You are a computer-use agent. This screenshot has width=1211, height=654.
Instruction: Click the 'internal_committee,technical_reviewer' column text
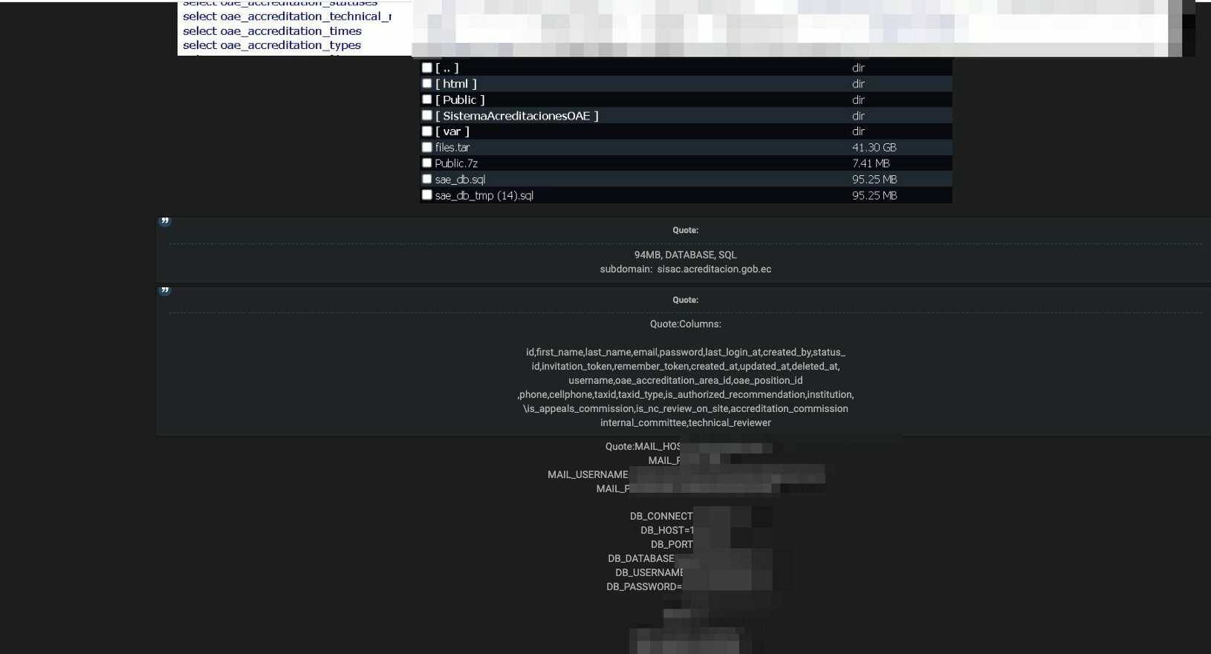click(686, 422)
